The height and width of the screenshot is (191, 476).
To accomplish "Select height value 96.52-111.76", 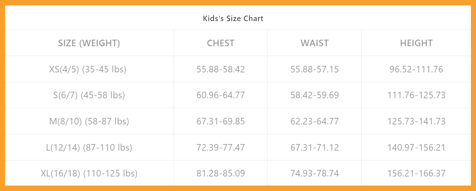I will (416, 69).
